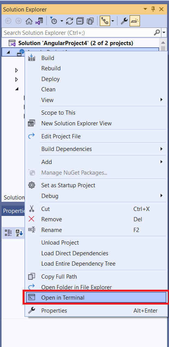Click the Switch Views icon in toolbar

39,21
